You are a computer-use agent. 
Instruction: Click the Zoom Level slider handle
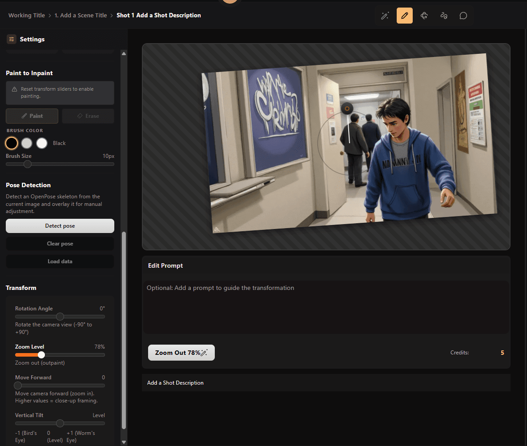pyautogui.click(x=41, y=355)
